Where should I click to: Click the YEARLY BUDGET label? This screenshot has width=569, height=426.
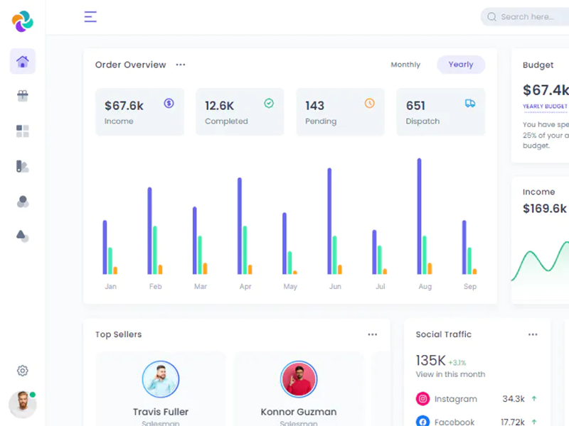tap(545, 106)
